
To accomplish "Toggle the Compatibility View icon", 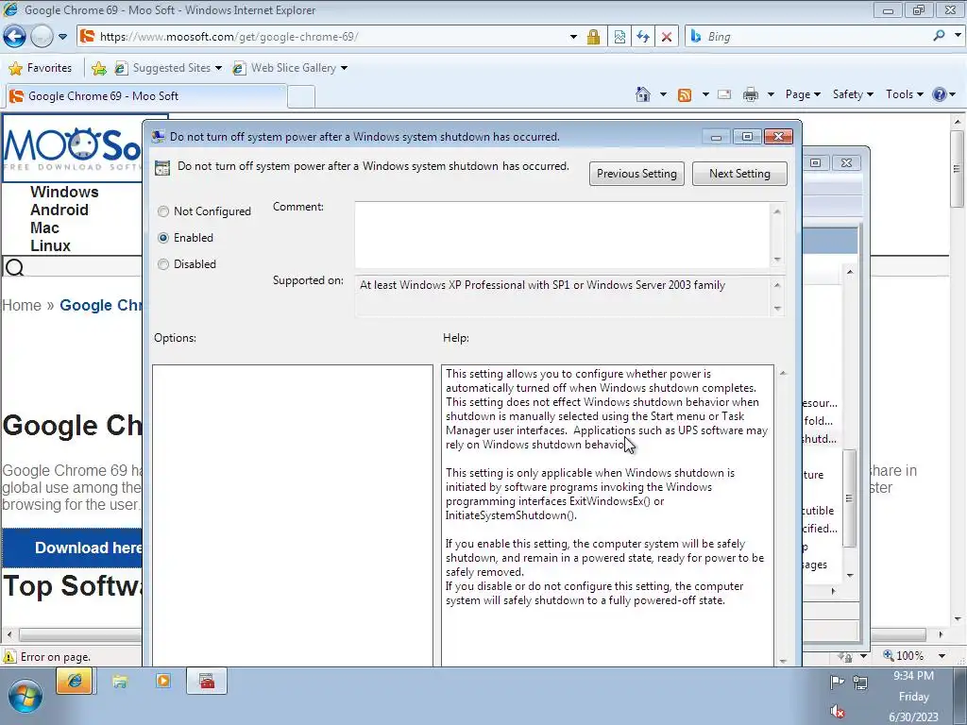I will click(x=619, y=37).
